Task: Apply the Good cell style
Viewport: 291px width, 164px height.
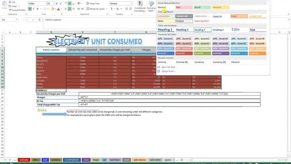Action: pyautogui.click(x=202, y=7)
